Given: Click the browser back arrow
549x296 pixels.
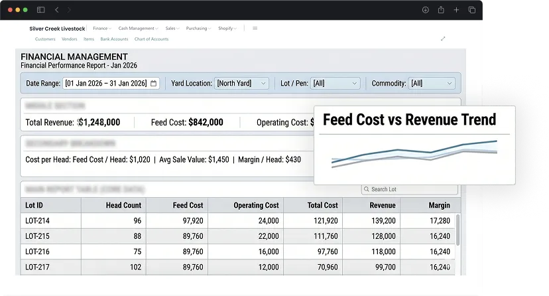Looking at the screenshot, I should coord(57,10).
